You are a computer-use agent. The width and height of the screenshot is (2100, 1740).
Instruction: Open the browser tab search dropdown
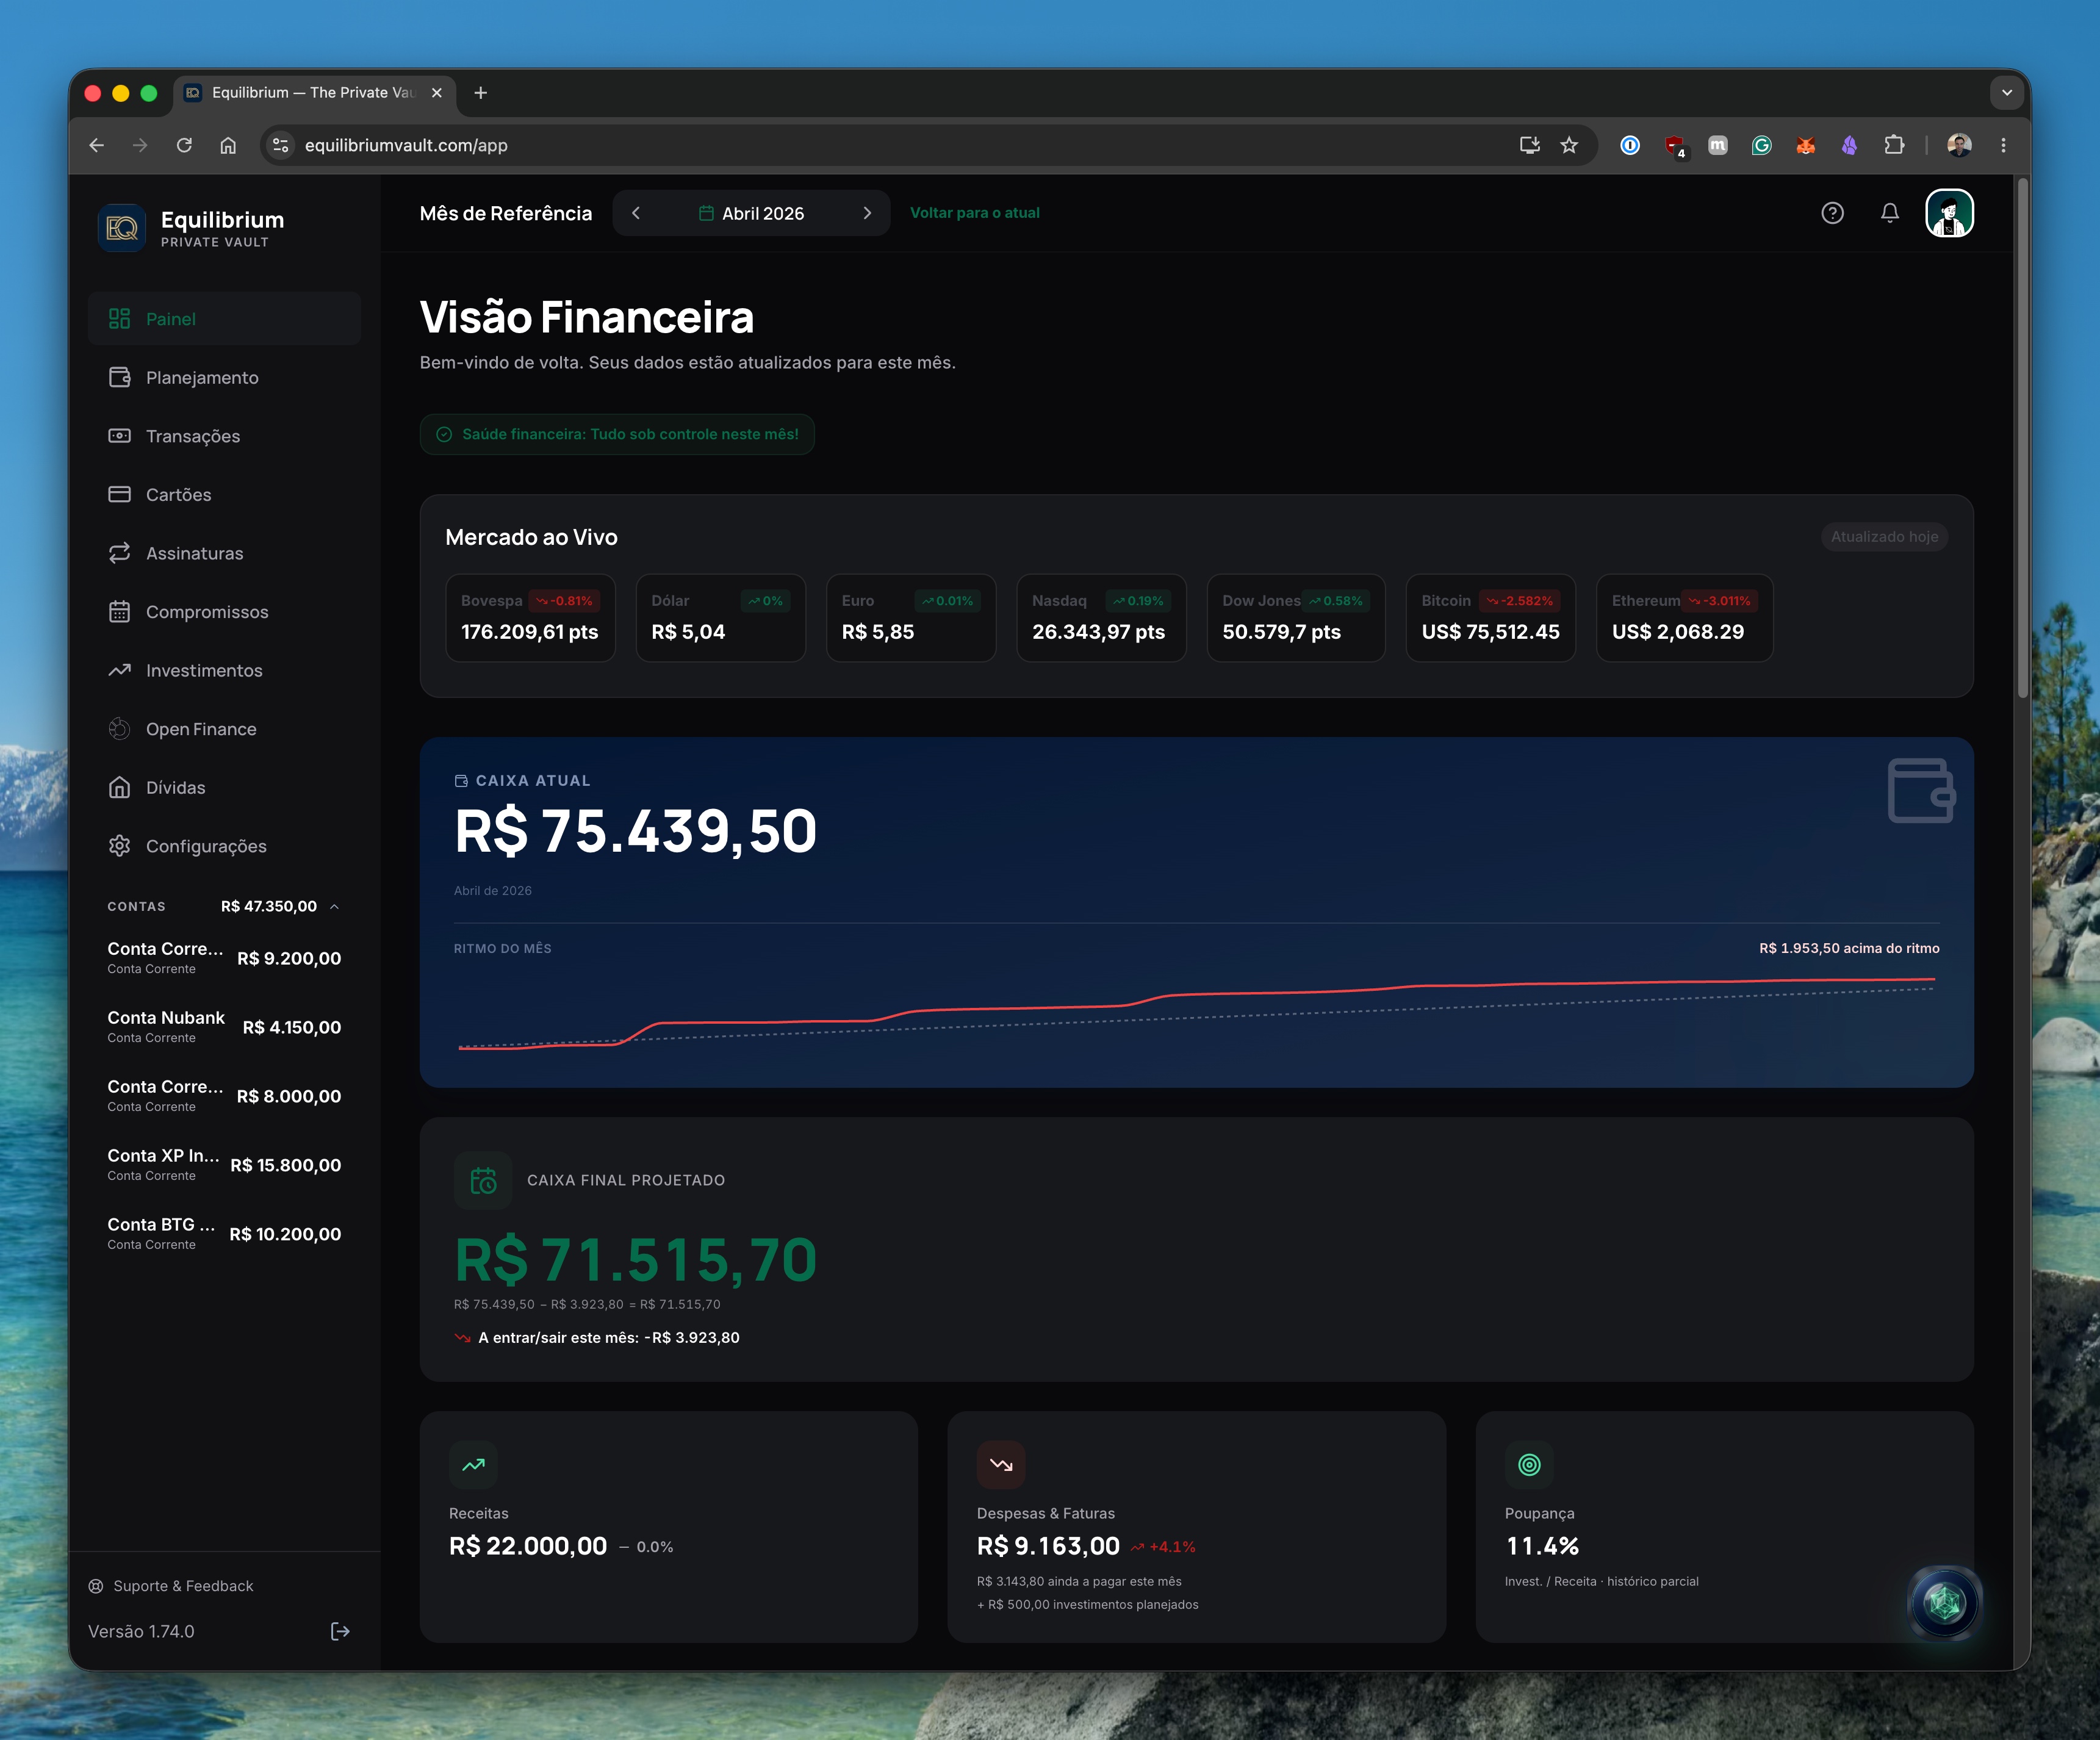point(2006,93)
